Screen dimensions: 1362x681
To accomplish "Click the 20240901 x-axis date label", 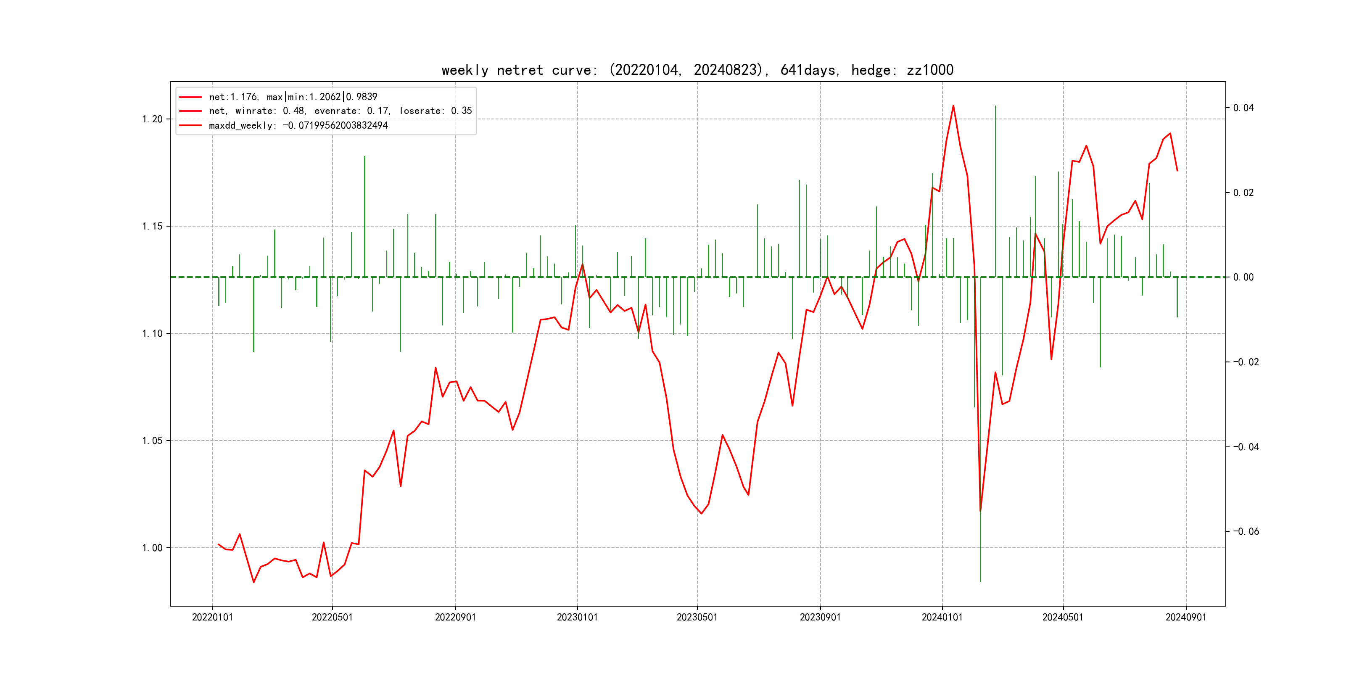I will [1186, 617].
